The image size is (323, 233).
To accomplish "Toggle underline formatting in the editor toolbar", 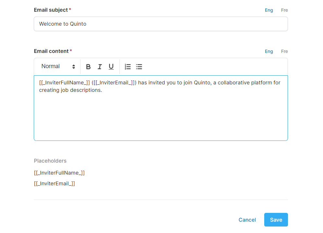I will point(111,67).
